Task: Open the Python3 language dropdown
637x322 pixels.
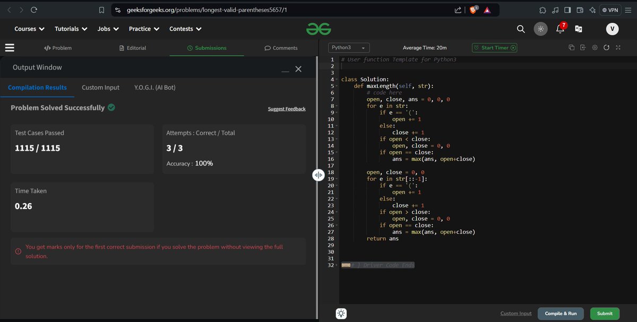Action: [x=349, y=48]
